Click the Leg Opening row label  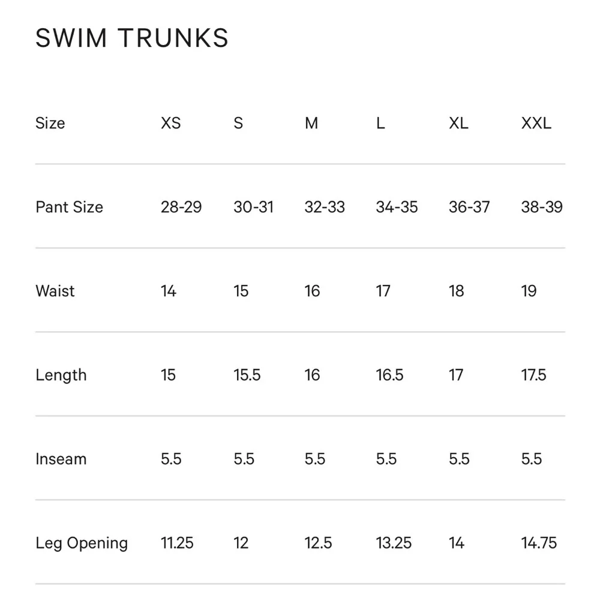pos(82,544)
